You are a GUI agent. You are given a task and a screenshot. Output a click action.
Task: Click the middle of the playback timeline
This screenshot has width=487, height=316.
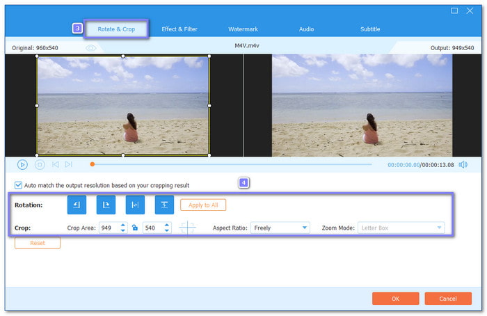click(x=232, y=164)
